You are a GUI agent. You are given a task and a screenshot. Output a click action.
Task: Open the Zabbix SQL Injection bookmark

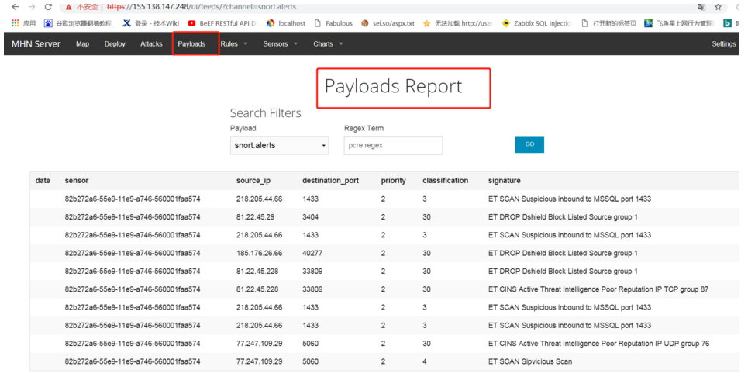pyautogui.click(x=537, y=23)
